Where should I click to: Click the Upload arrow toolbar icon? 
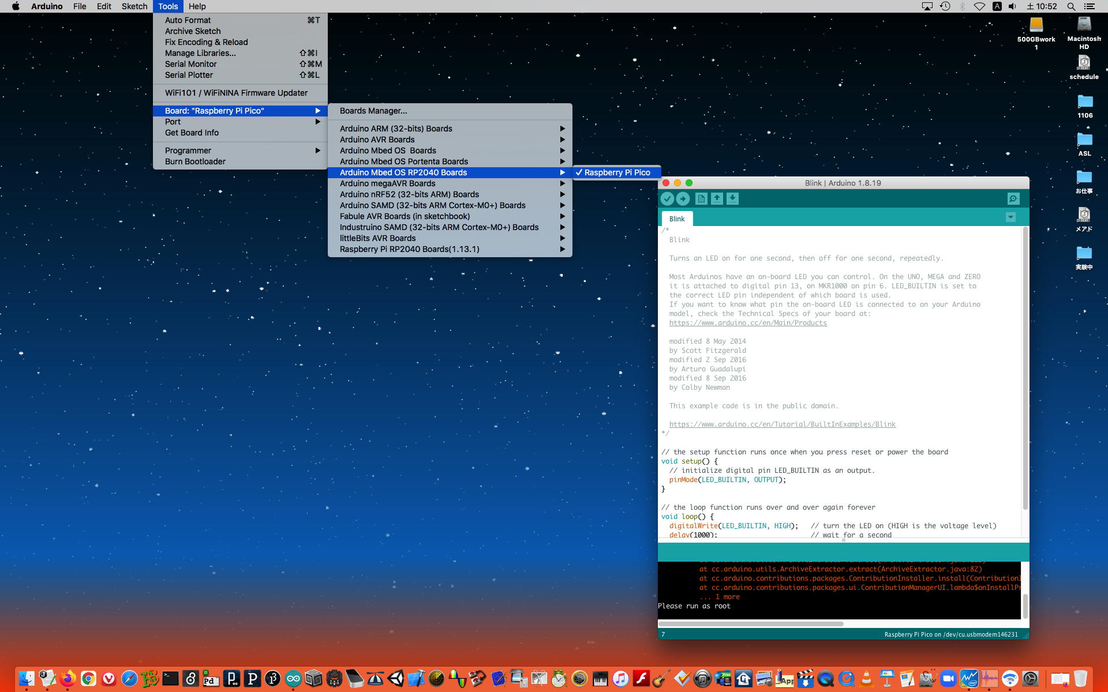683,199
